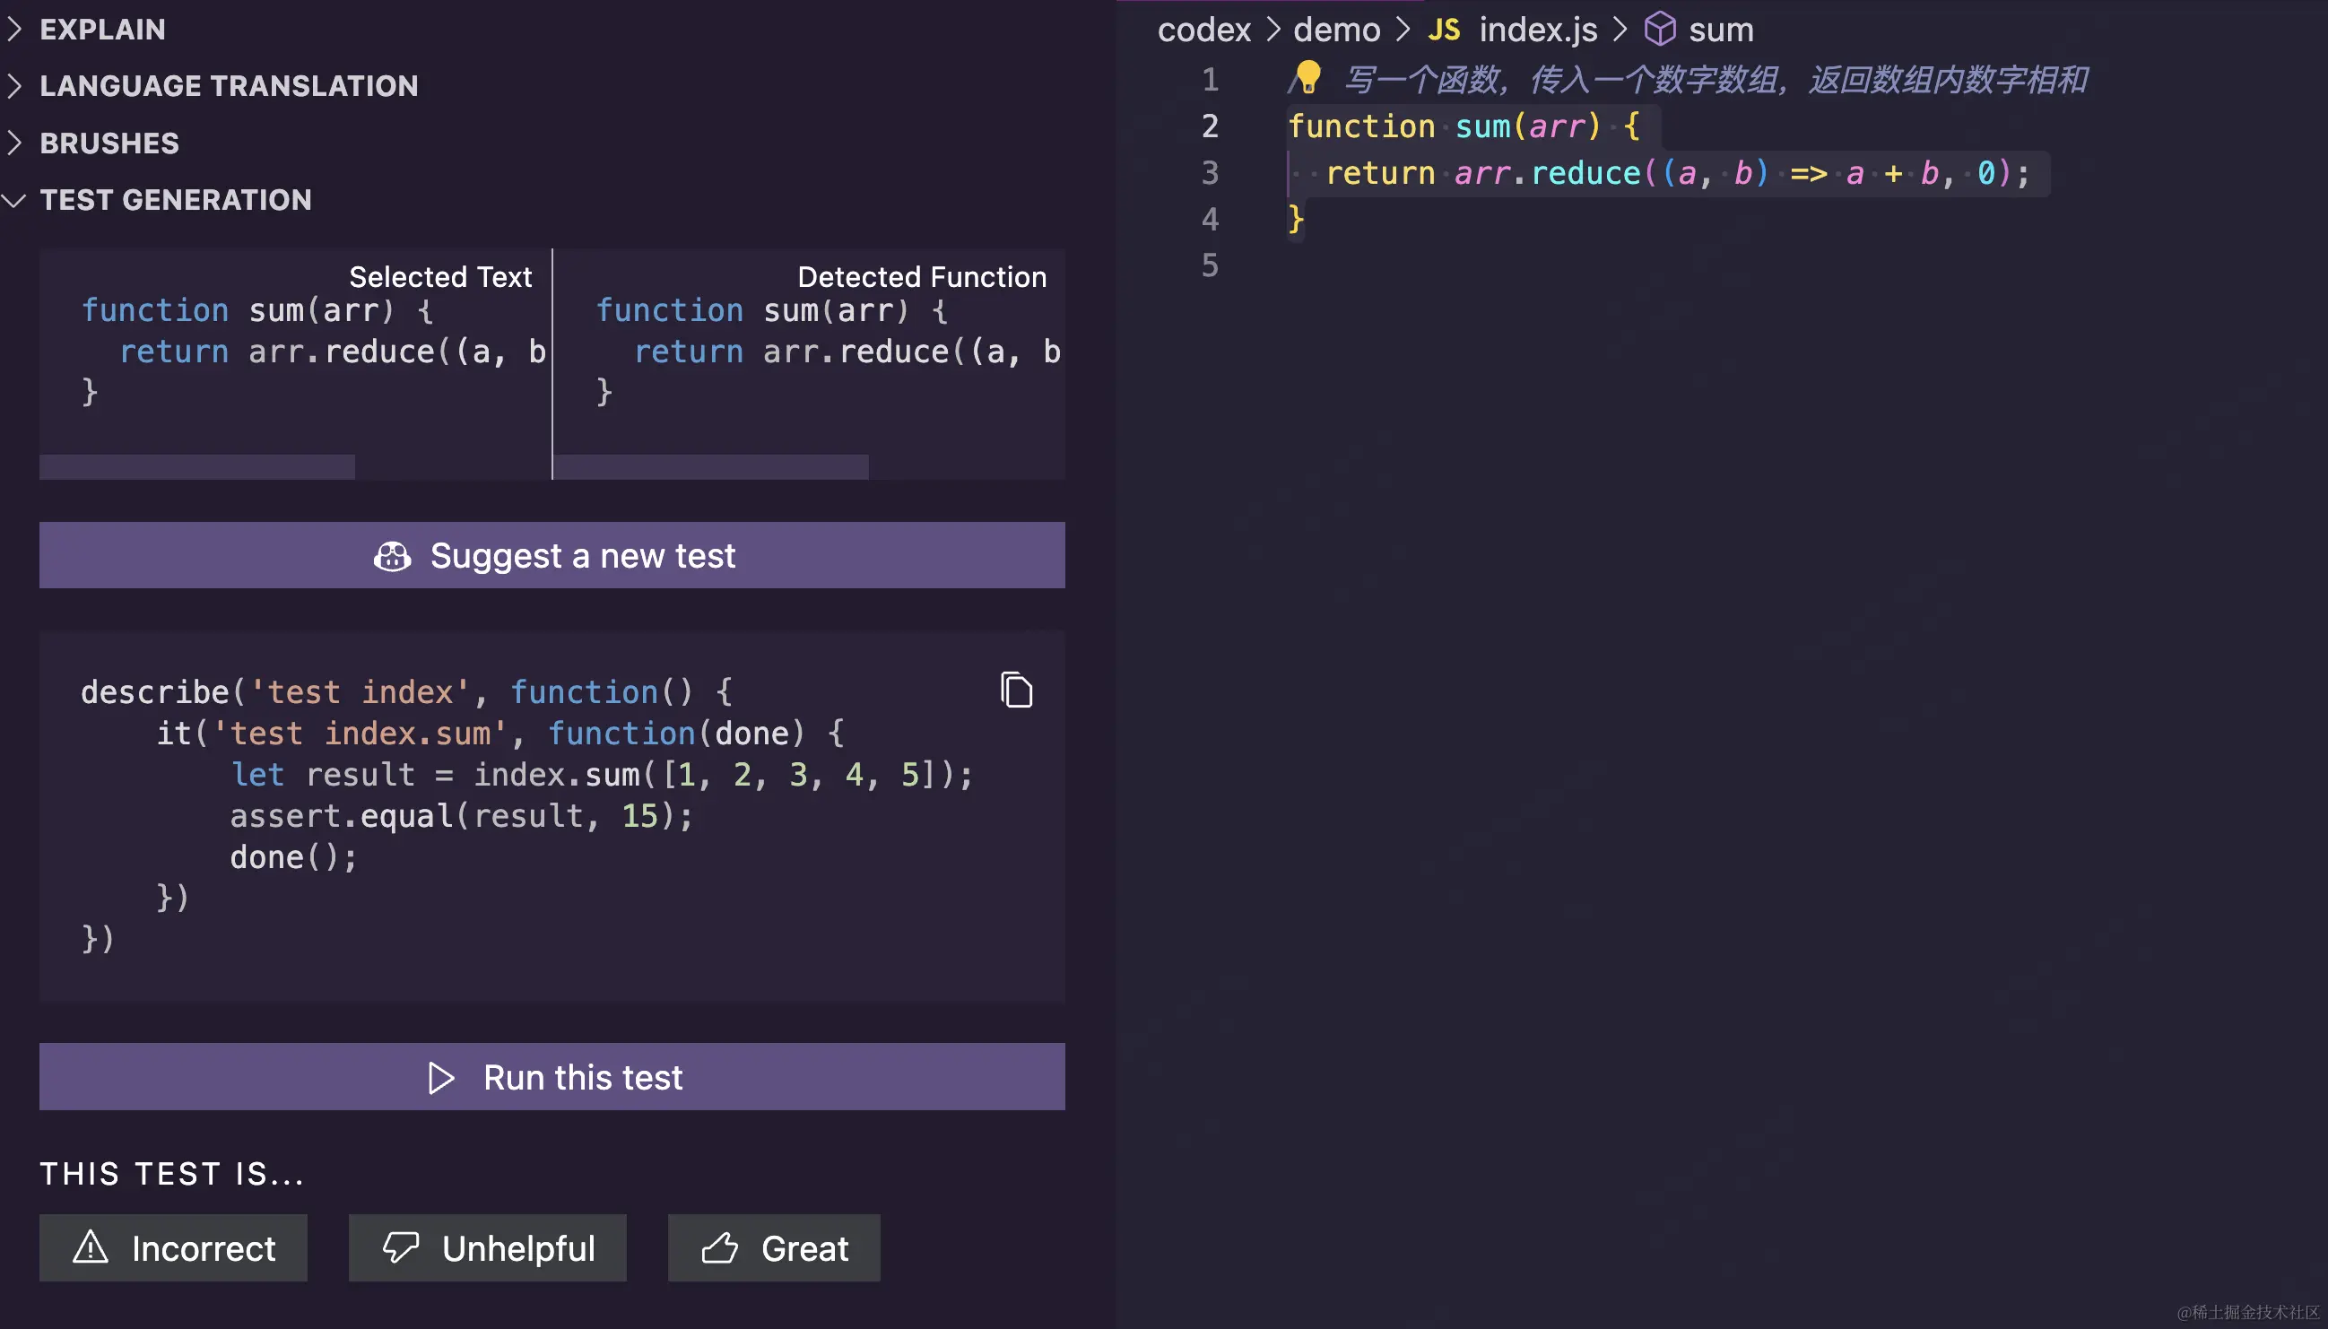The height and width of the screenshot is (1329, 2328).
Task: Select index.js in the breadcrumb
Action: (1538, 30)
